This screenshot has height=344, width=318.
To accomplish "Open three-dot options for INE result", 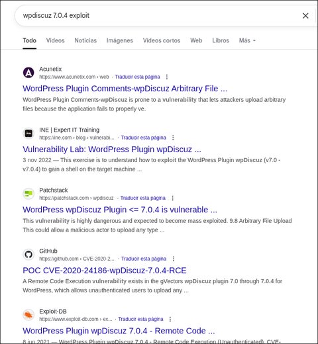I will click(173, 138).
